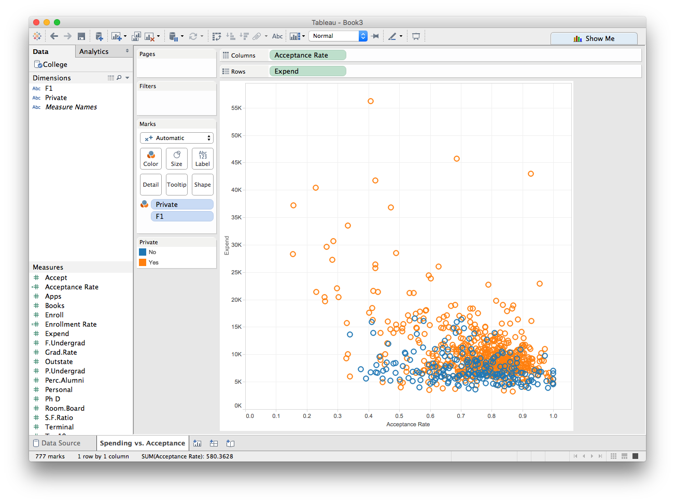Expand the pause auto updates dropdown arrow
The height and width of the screenshot is (503, 675).
[182, 36]
